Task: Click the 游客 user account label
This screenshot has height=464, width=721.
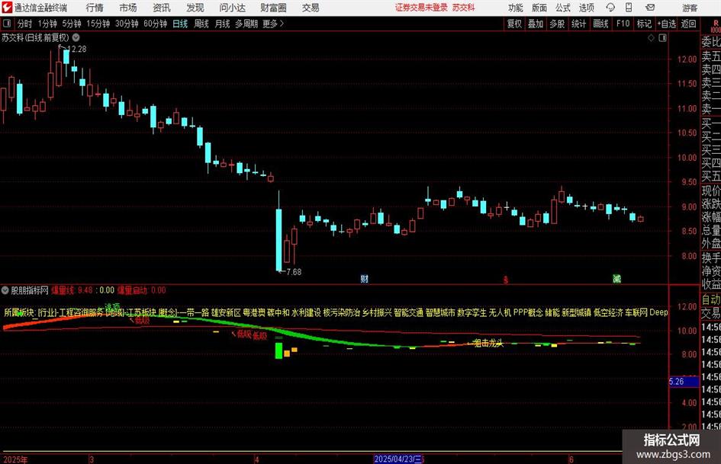Action: (689, 8)
